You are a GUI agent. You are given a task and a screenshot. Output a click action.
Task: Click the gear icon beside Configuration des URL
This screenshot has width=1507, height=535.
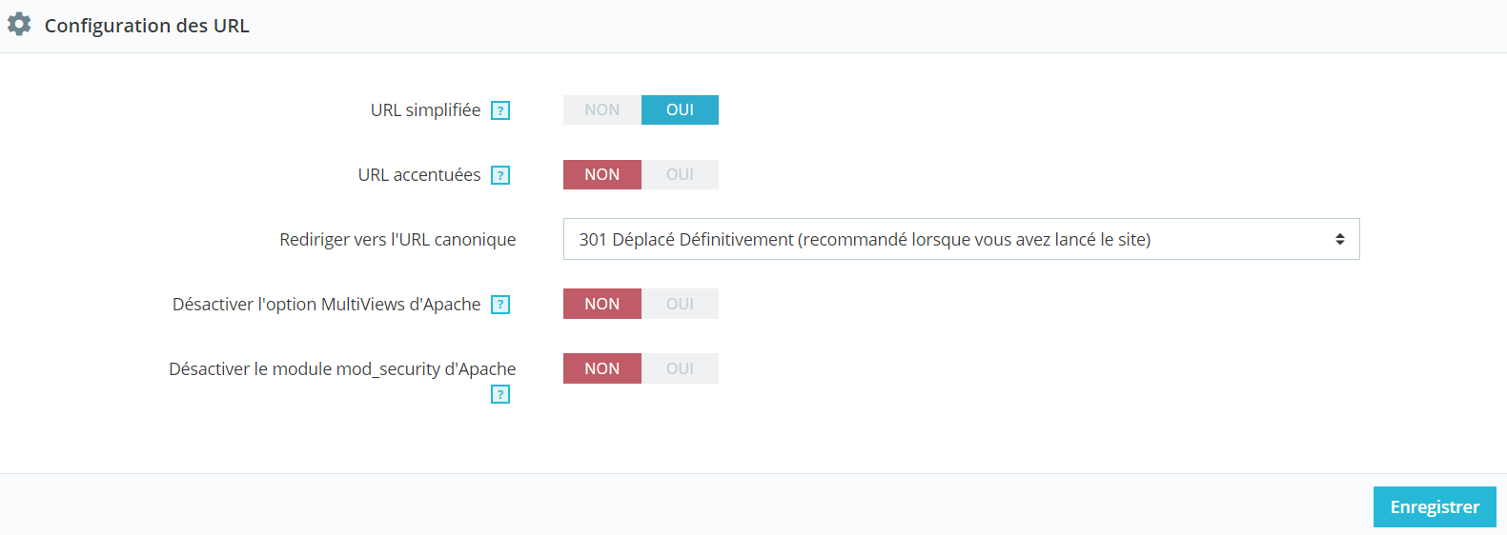tap(19, 25)
